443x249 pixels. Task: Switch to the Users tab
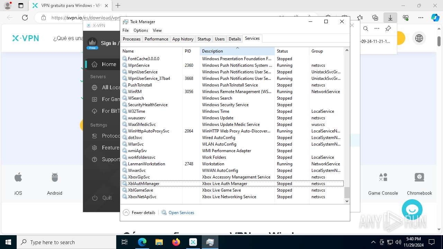[220, 39]
